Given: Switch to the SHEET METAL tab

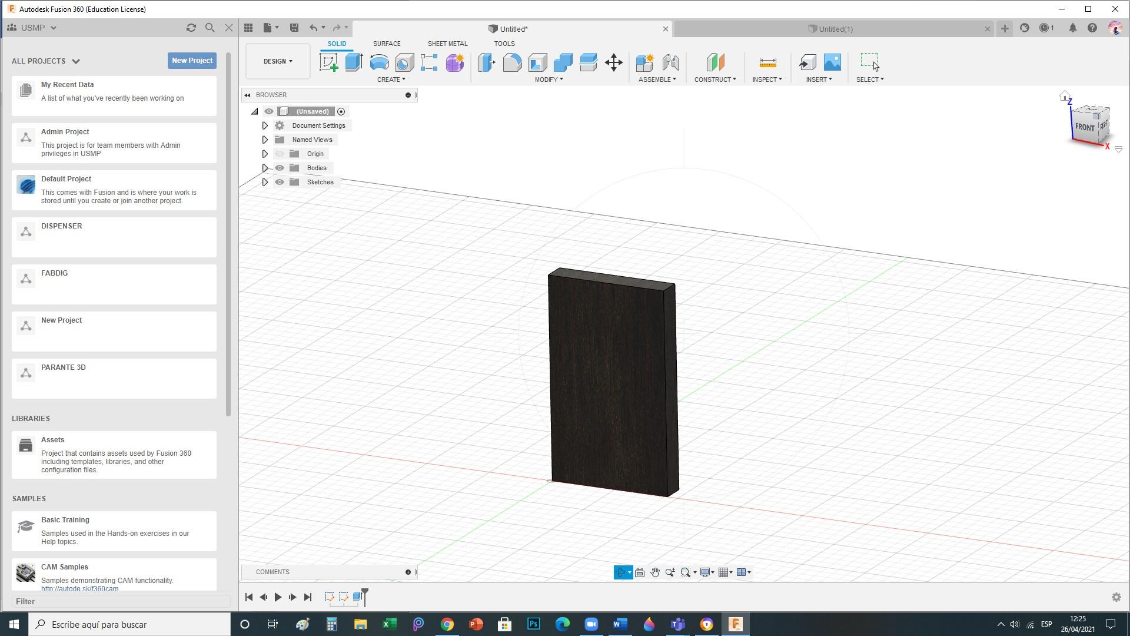Looking at the screenshot, I should coord(447,44).
